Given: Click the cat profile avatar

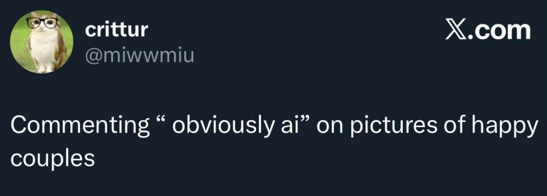Looking at the screenshot, I should click(42, 41).
